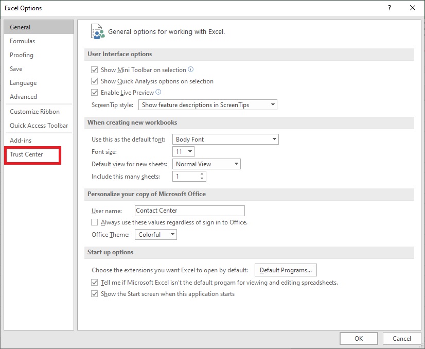
Task: Select the Customize Ribbon category
Action: coord(39,112)
